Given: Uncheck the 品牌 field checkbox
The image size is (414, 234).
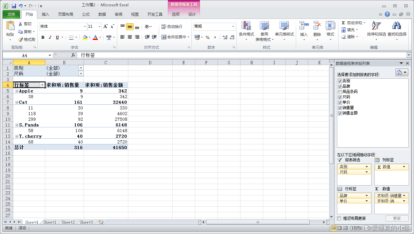Looking at the screenshot, I should (340, 86).
